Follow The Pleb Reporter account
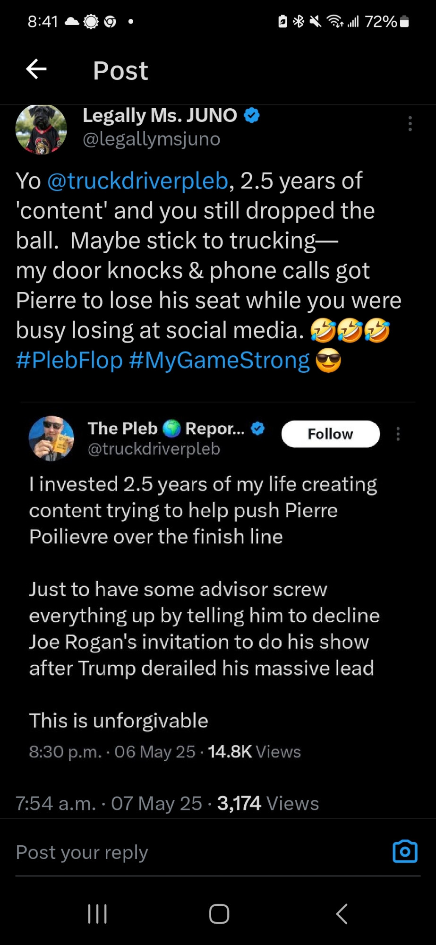 point(331,434)
